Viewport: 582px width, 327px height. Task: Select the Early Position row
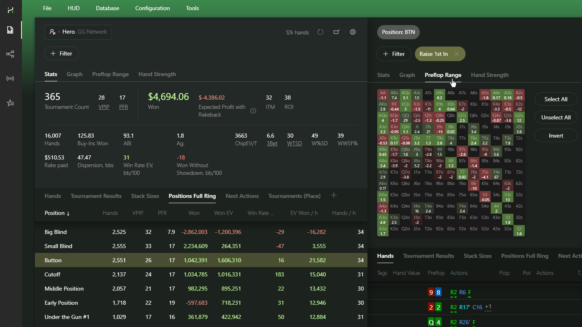pos(201,303)
